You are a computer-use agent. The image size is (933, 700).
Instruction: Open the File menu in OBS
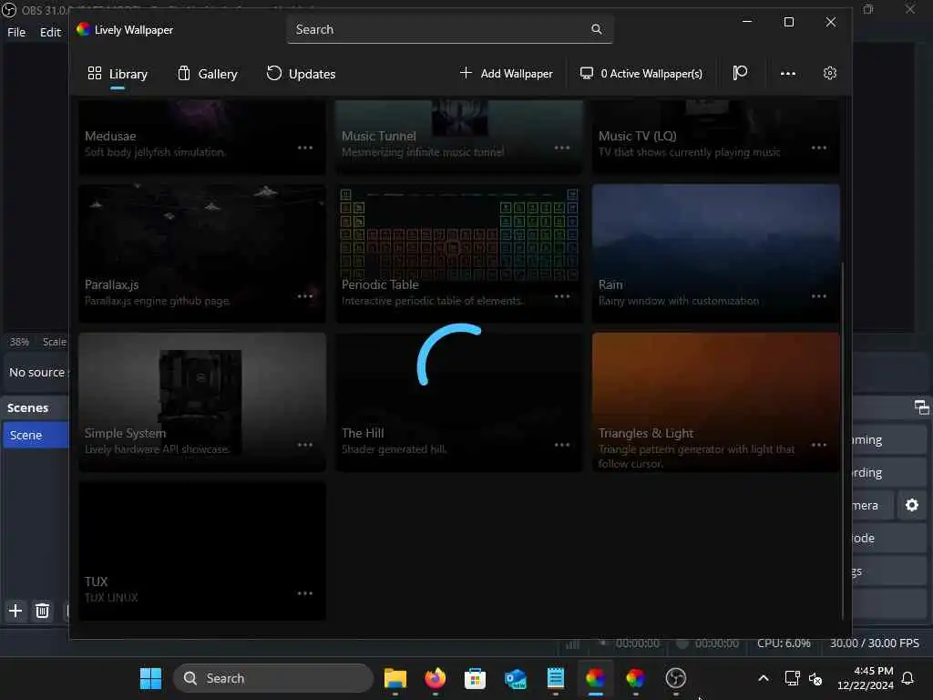(16, 32)
